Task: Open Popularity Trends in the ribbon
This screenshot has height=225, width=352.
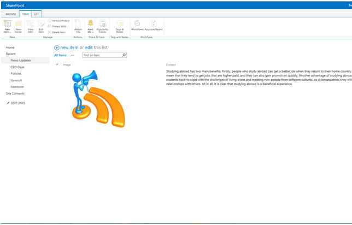Action: coord(102,26)
